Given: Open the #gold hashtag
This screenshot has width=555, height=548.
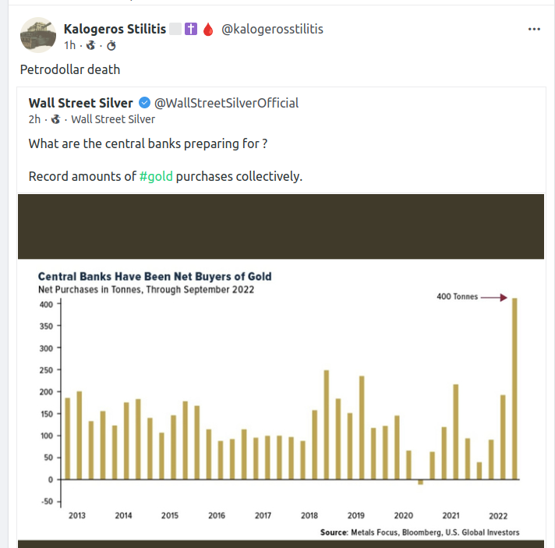Looking at the screenshot, I should point(156,176).
